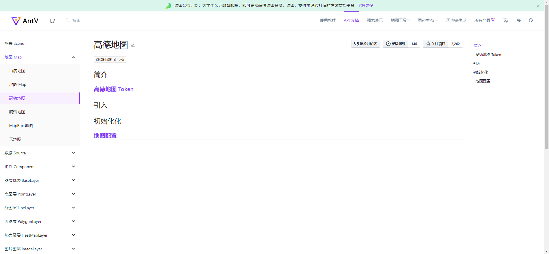Collapse the 地图 Map sidebar section
The image size is (549, 254).
coord(40,57)
